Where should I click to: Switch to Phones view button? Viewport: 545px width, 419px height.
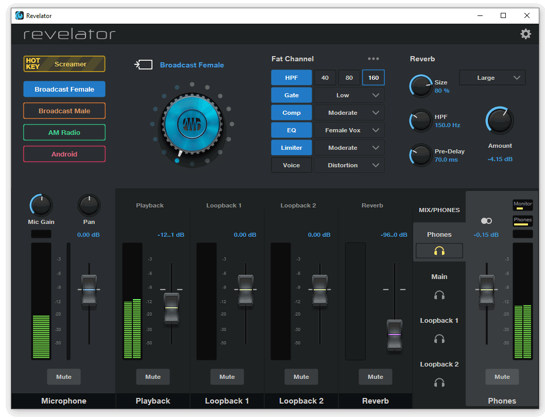522,221
